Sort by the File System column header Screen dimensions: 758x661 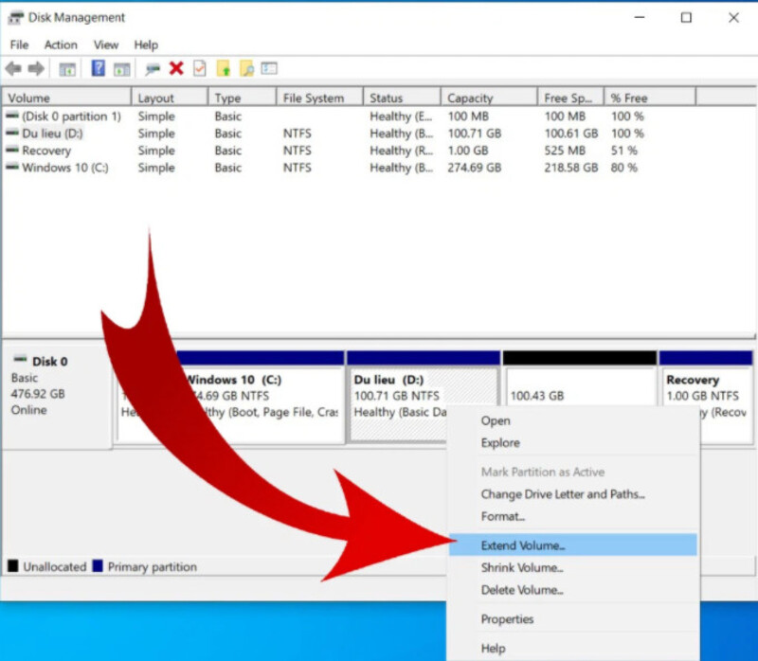[x=319, y=98]
